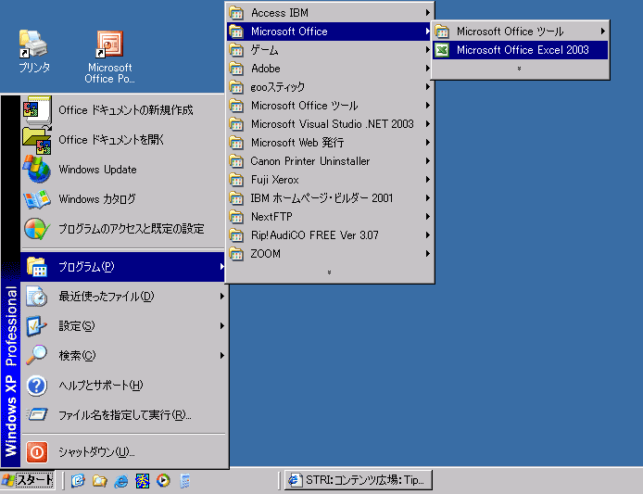643x494 pixels.
Task: Open Microsoft Office ツール in Programs list
Action: [x=330, y=106]
